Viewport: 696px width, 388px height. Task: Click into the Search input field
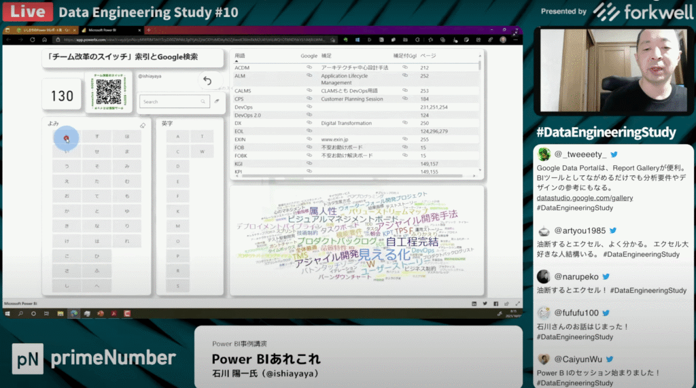click(170, 101)
